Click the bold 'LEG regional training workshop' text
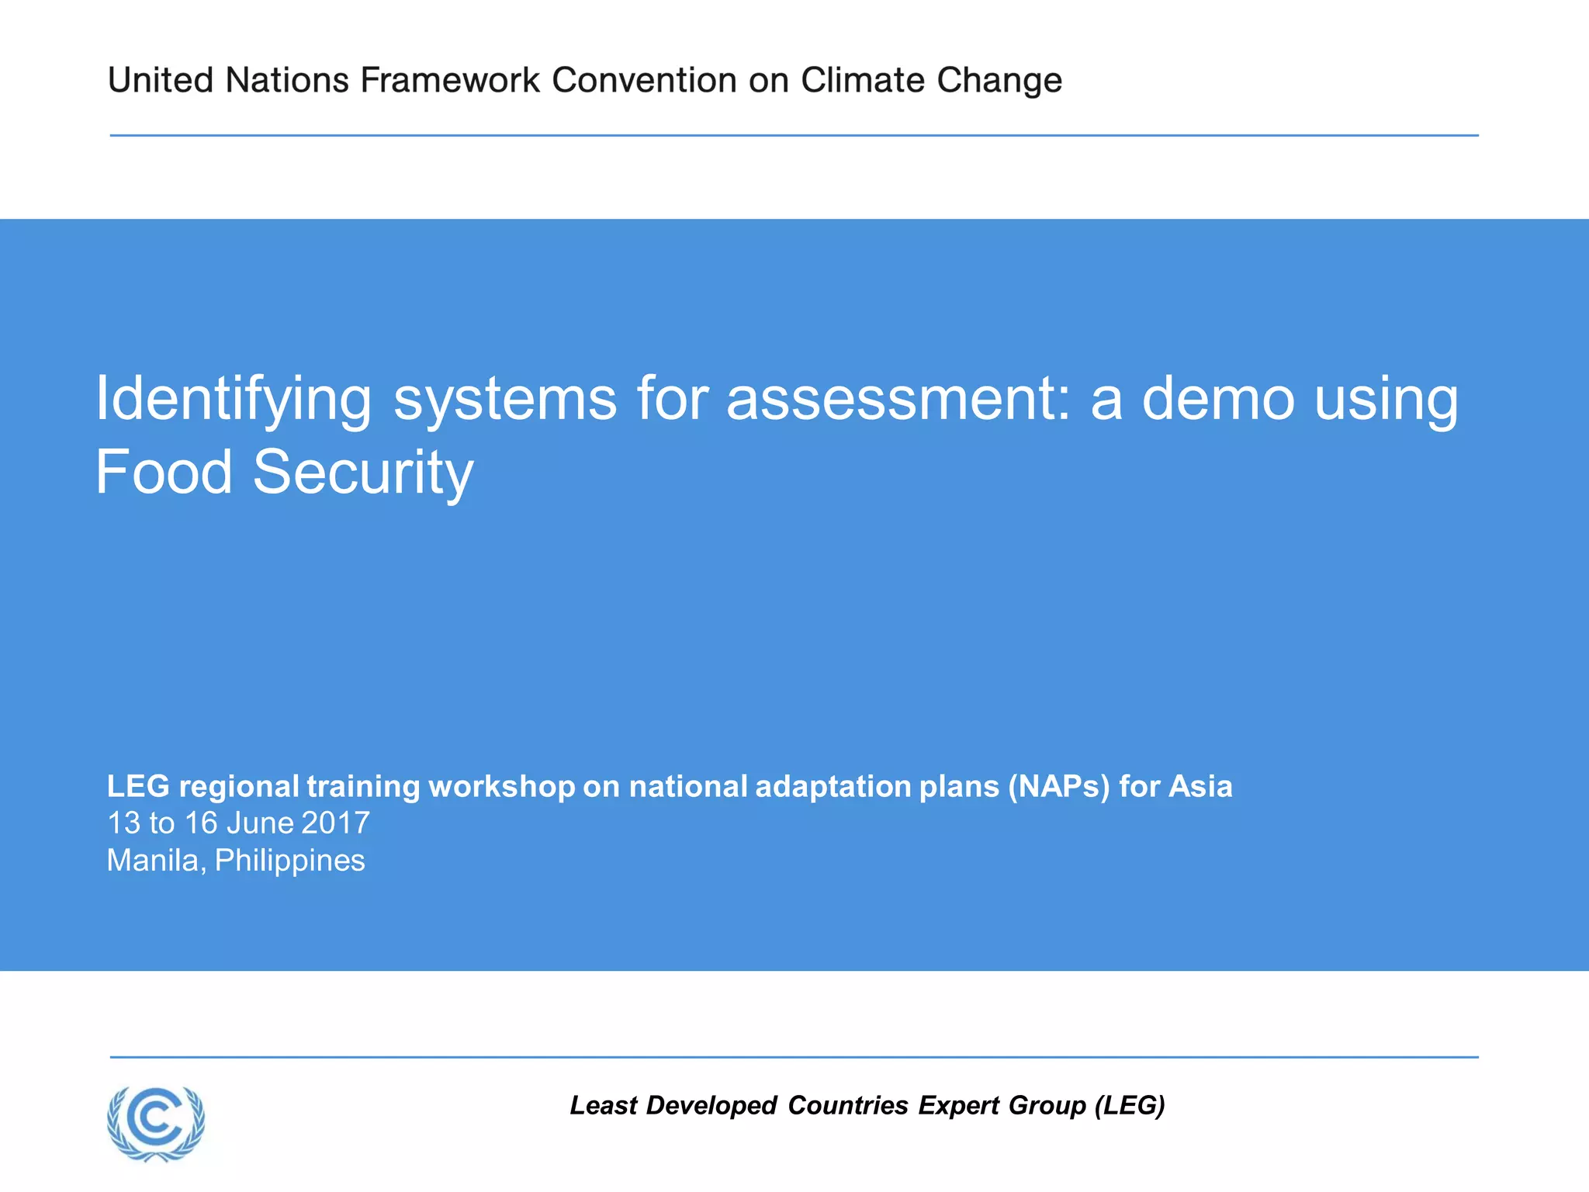 coord(340,786)
